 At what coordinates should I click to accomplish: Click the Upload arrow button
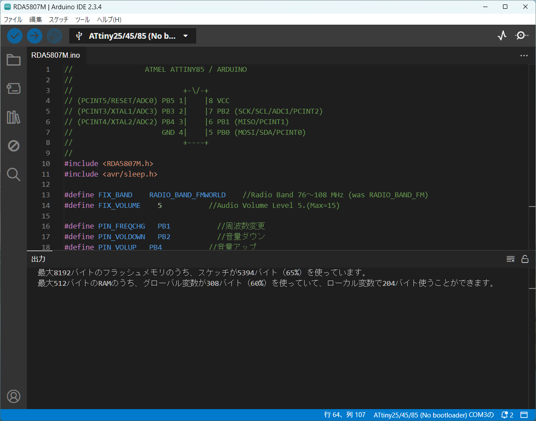tap(34, 36)
